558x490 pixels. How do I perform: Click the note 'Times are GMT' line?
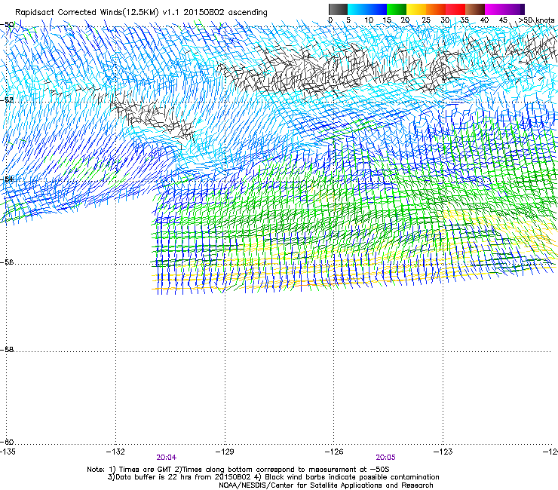pyautogui.click(x=238, y=470)
